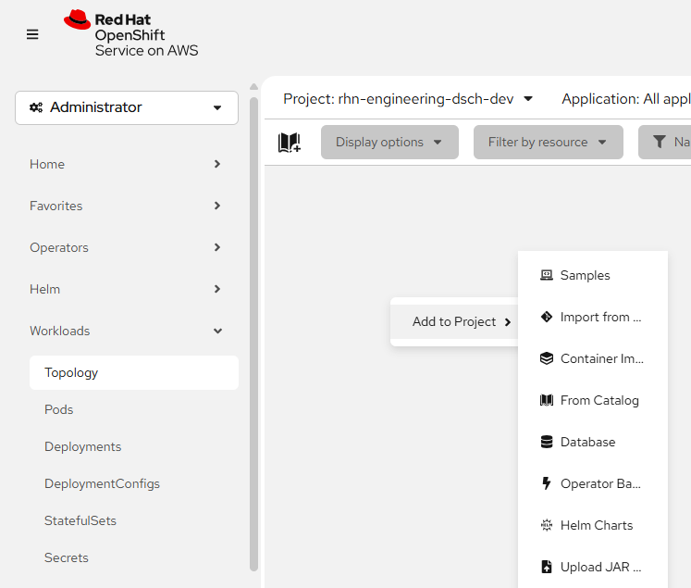Screen dimensions: 691x588
Task: Click Add to Project menu item
Action: coord(455,321)
